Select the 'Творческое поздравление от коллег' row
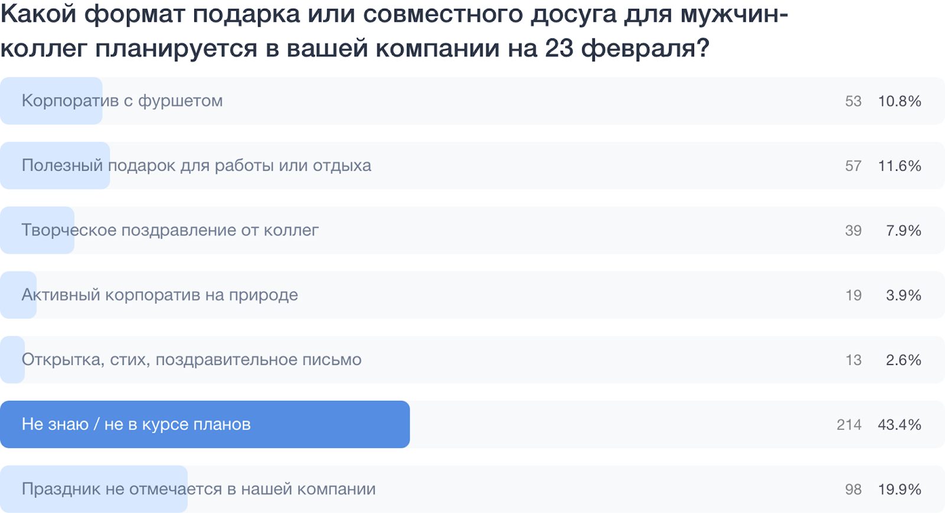The width and height of the screenshot is (945, 513). (x=236, y=230)
